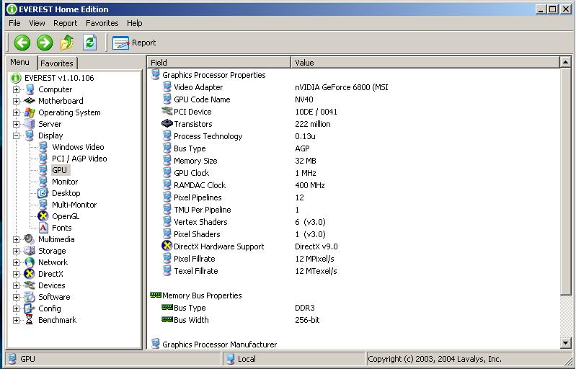Click the Storage drives icon
Image resolution: width=576 pixels, height=369 pixels.
coord(30,251)
